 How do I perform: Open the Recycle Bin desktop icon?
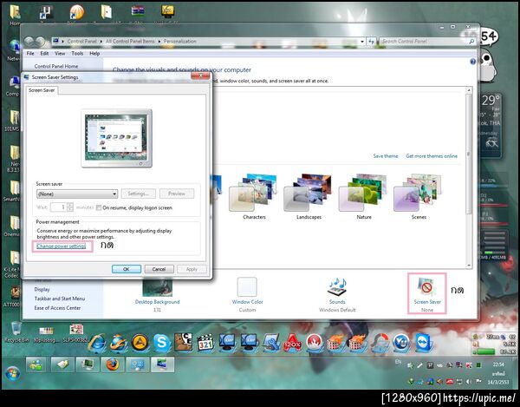pos(16,332)
